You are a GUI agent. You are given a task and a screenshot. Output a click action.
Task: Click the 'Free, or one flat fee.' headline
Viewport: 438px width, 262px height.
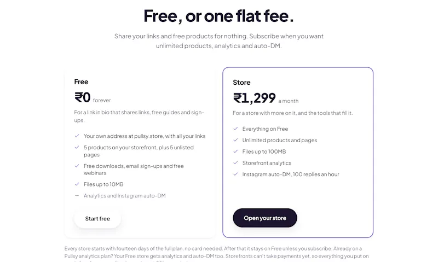click(x=218, y=16)
